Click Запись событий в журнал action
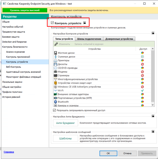 tap(89, 44)
